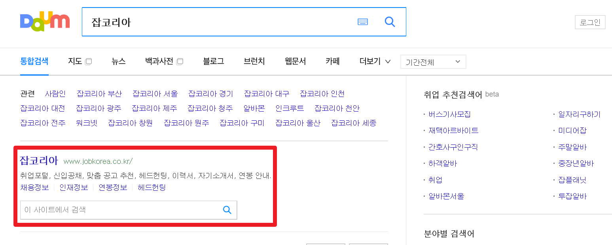Image resolution: width=612 pixels, height=245 pixels.
Task: Click recommended keyword 중장년알바
Action: (x=576, y=163)
